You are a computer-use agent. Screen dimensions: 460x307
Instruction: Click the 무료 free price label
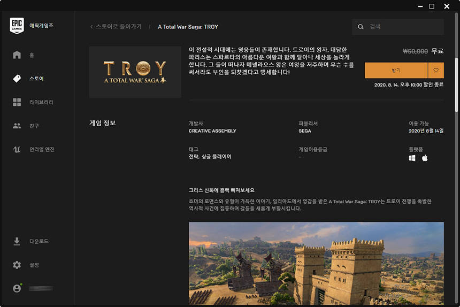438,51
